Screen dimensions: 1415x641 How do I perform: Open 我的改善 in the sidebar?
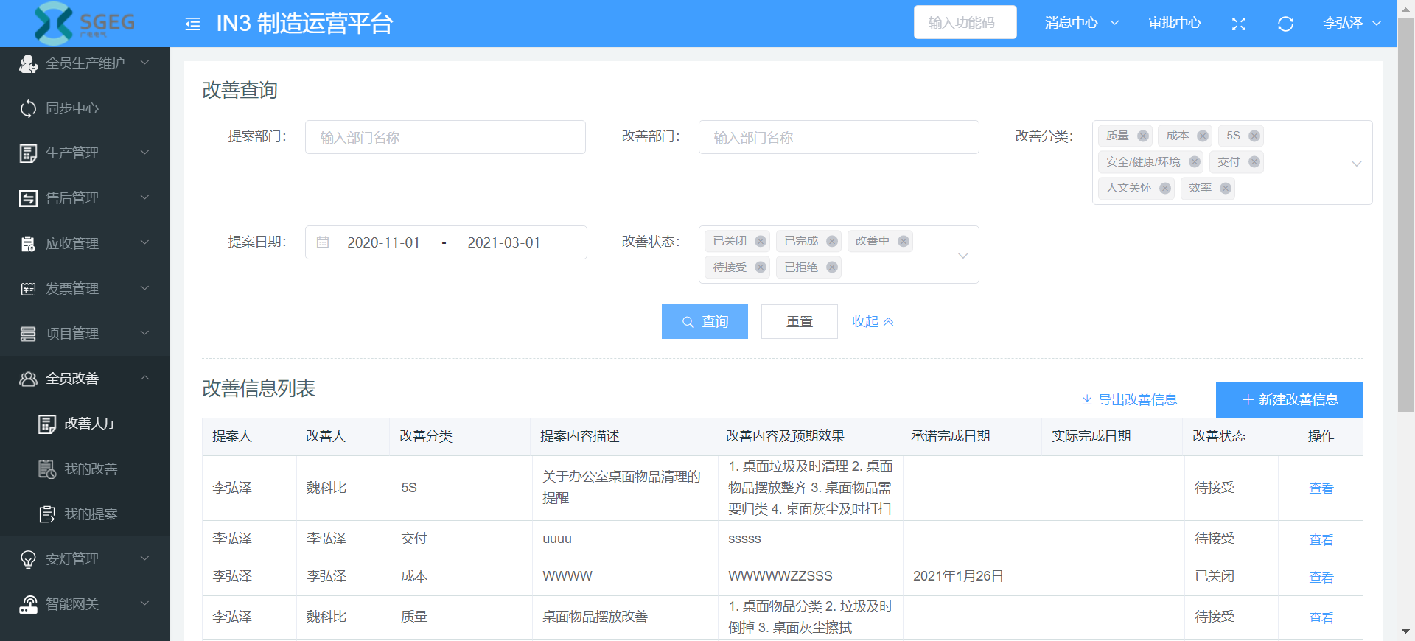click(90, 469)
